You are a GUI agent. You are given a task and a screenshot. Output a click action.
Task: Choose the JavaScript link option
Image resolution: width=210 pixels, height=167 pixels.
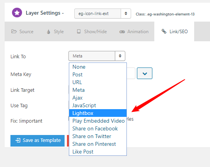98,106
